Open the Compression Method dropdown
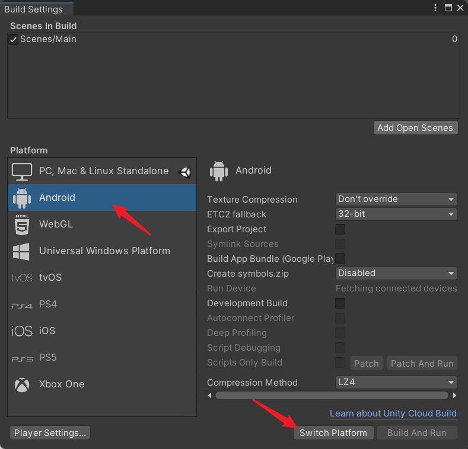The width and height of the screenshot is (468, 449). (396, 382)
